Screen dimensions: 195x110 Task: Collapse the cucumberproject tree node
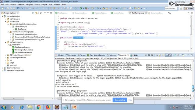(x=3, y=16)
